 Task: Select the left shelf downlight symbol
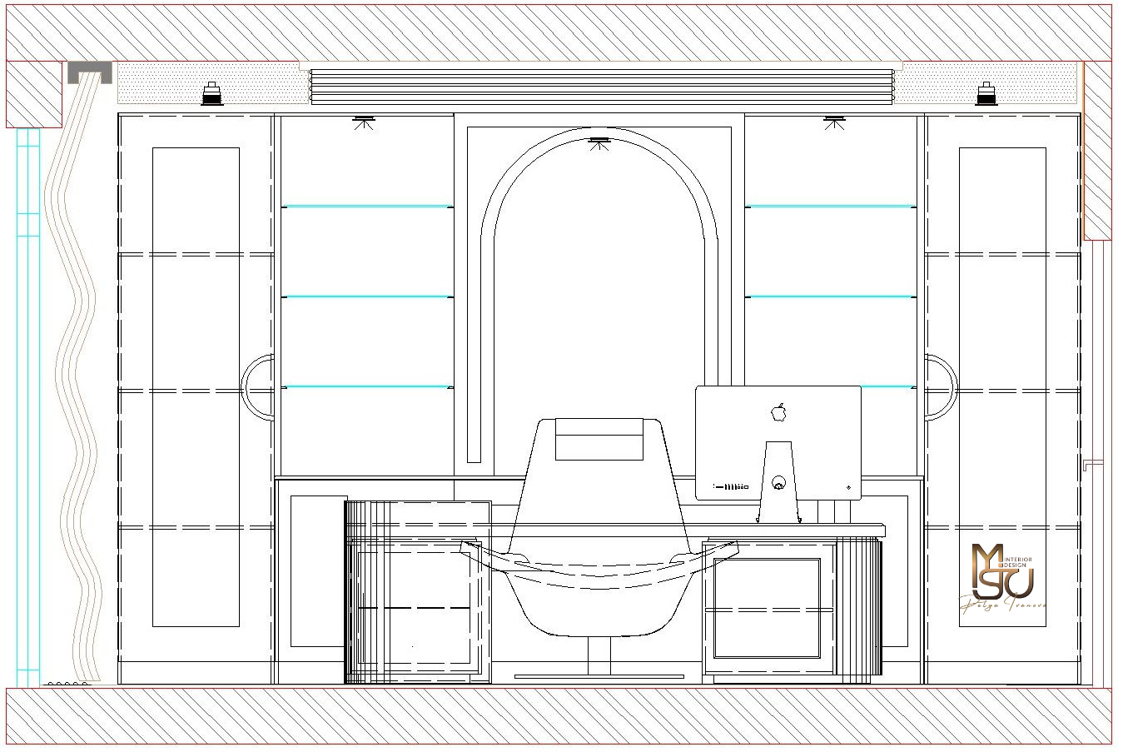pyautogui.click(x=364, y=122)
